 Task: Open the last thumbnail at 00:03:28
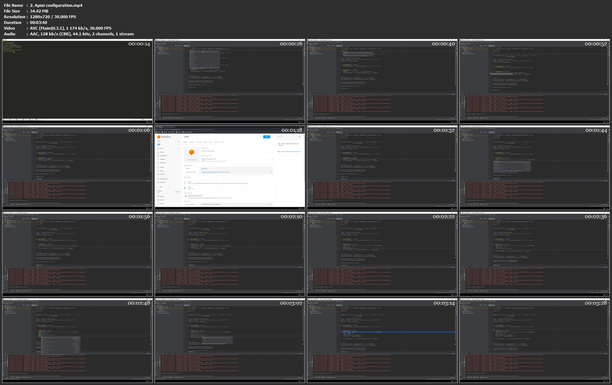coord(535,340)
